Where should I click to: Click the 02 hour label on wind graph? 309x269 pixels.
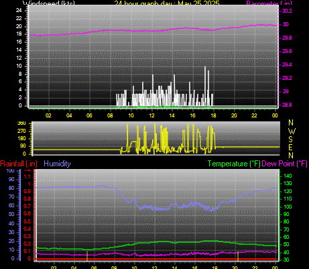[48, 115]
